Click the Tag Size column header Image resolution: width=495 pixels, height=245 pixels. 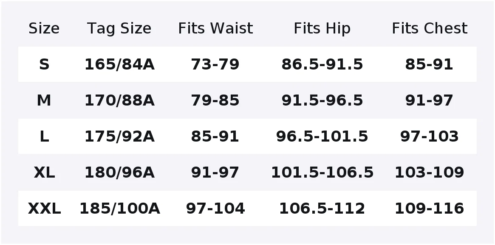point(119,28)
